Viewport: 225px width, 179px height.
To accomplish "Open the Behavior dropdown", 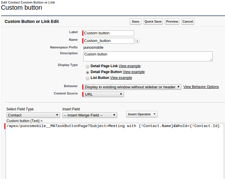I will coord(132,87).
